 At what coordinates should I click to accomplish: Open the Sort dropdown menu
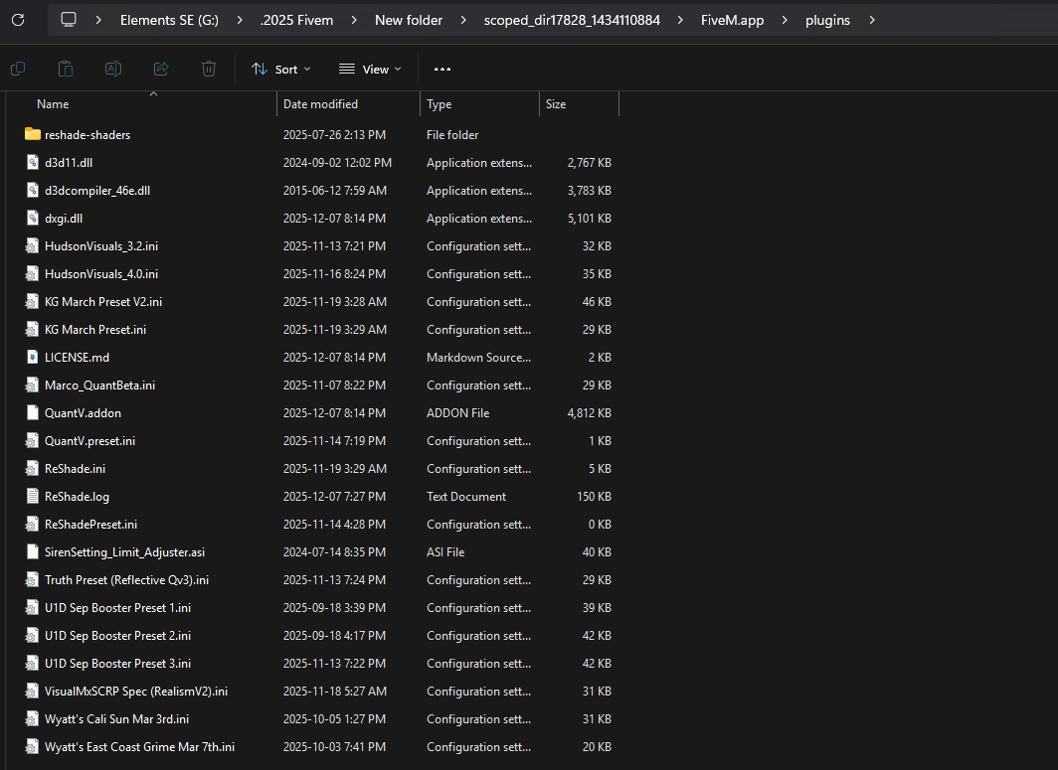point(281,69)
